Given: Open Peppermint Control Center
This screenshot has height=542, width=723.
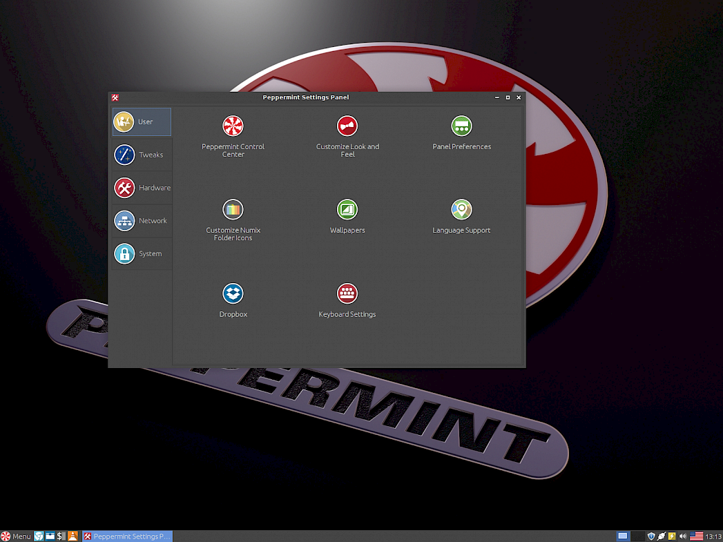Looking at the screenshot, I should [x=233, y=136].
